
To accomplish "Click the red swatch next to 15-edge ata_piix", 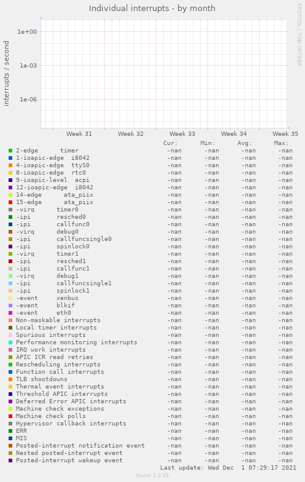I will [10, 202].
